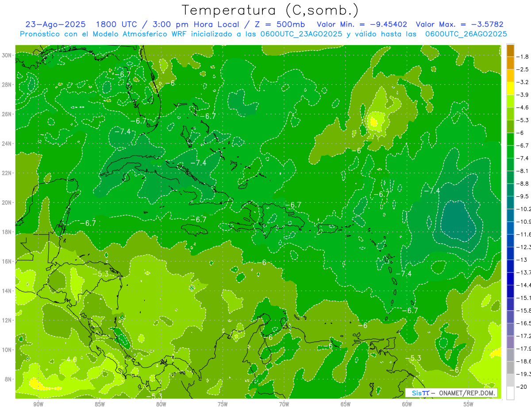Click the 22N latitude axis label
The image size is (531, 410).
click(7, 173)
